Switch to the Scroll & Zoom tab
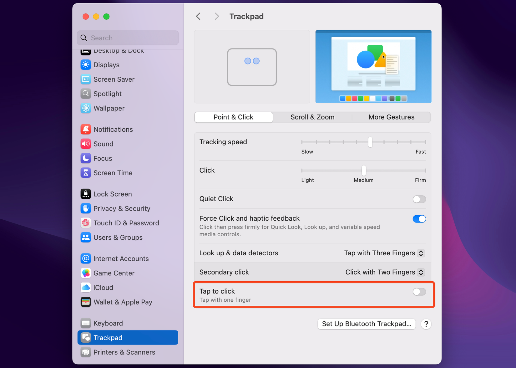This screenshot has height=368, width=516. tap(312, 117)
